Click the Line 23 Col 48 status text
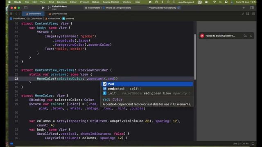The height and width of the screenshot is (147, 262). pyautogui.click(x=241, y=143)
